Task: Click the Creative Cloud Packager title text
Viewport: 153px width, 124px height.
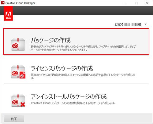Action: click(x=20, y=3)
